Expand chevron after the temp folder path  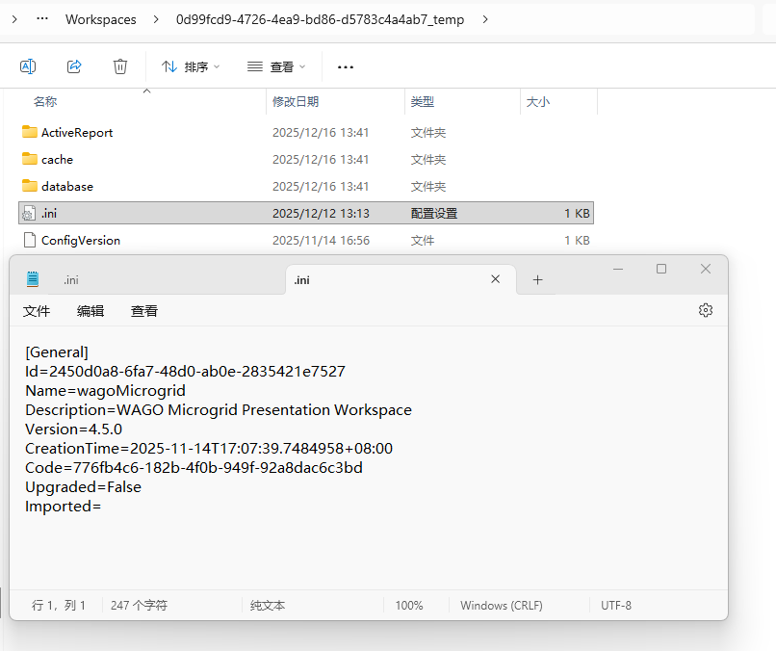(484, 19)
